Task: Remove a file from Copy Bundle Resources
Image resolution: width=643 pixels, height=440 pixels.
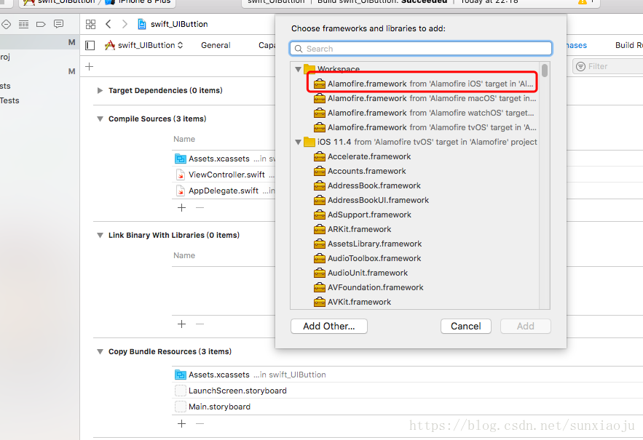Action: pos(200,423)
